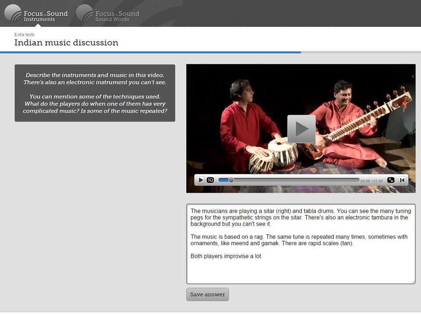The image size is (421, 314).
Task: Click the 00:08 / 01:42 time display
Action: click(x=371, y=181)
